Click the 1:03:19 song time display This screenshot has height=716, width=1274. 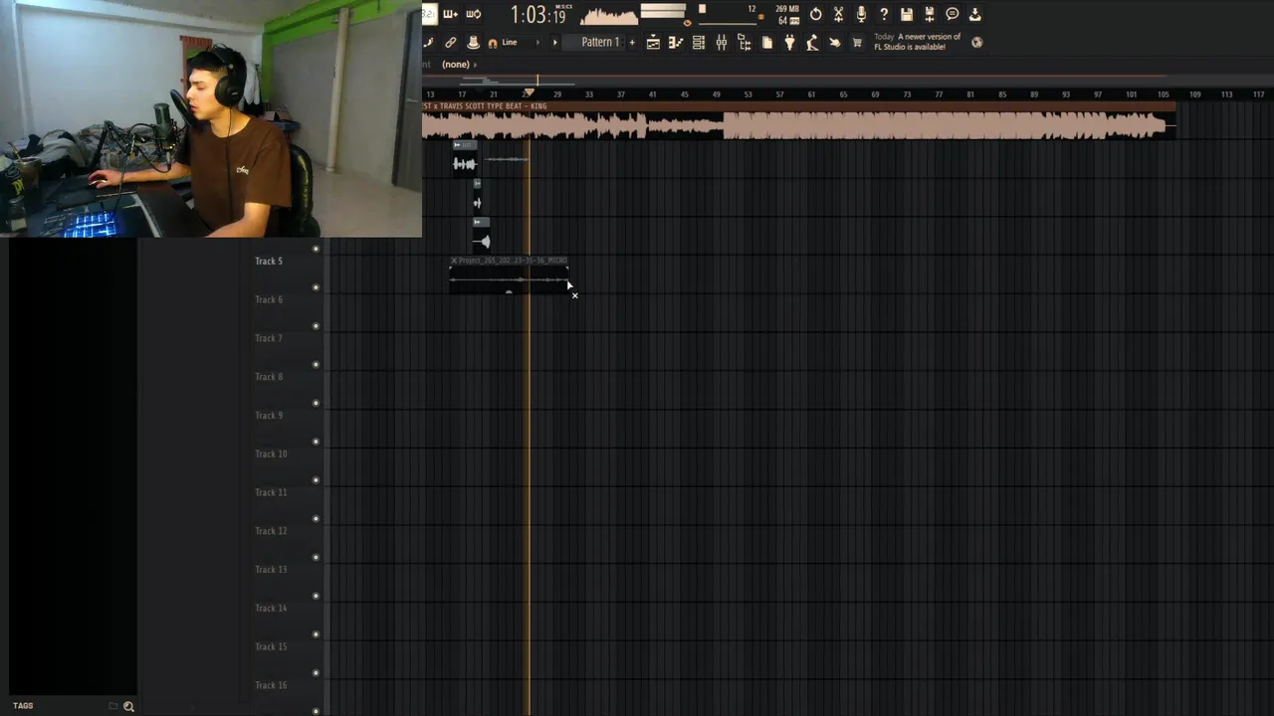pyautogui.click(x=538, y=15)
